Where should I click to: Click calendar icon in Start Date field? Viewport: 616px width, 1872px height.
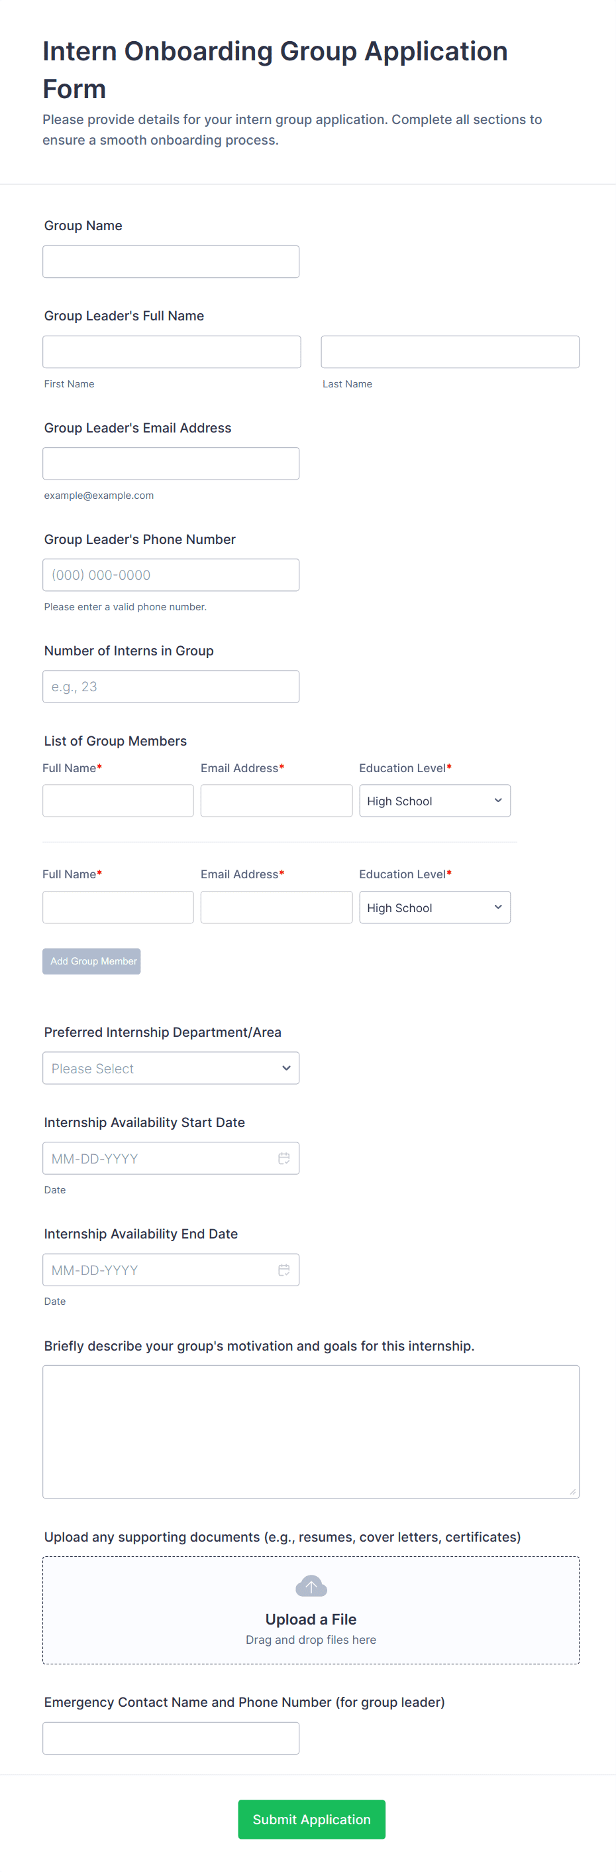(x=283, y=1158)
